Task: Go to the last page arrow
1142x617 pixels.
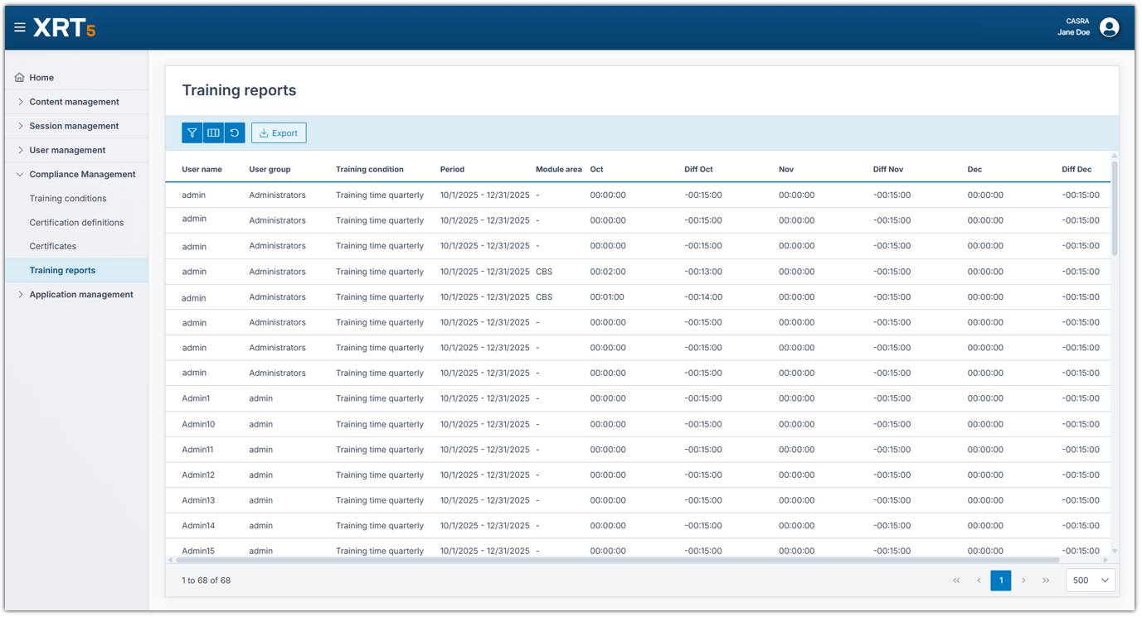Action: [1046, 581]
